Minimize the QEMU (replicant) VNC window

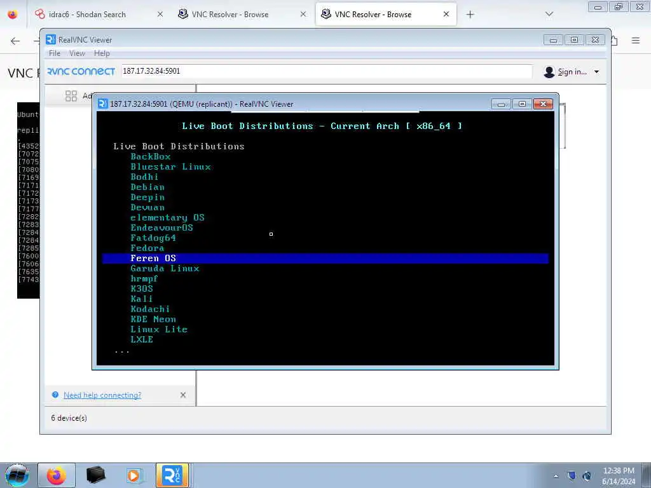click(501, 104)
